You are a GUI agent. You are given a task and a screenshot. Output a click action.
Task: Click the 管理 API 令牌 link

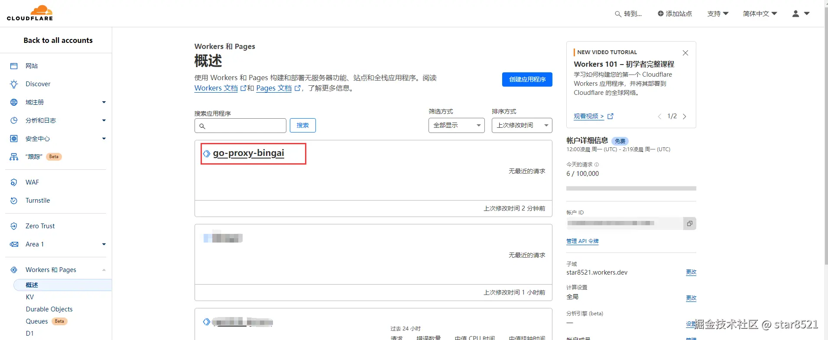pyautogui.click(x=582, y=241)
